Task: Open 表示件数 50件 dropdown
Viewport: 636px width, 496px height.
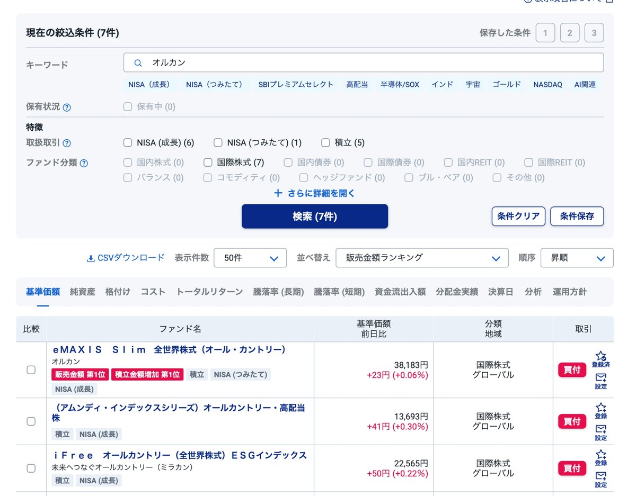Action: coord(250,258)
